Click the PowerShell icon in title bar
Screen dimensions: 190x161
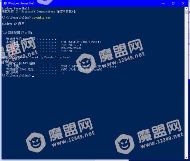click(5, 3)
